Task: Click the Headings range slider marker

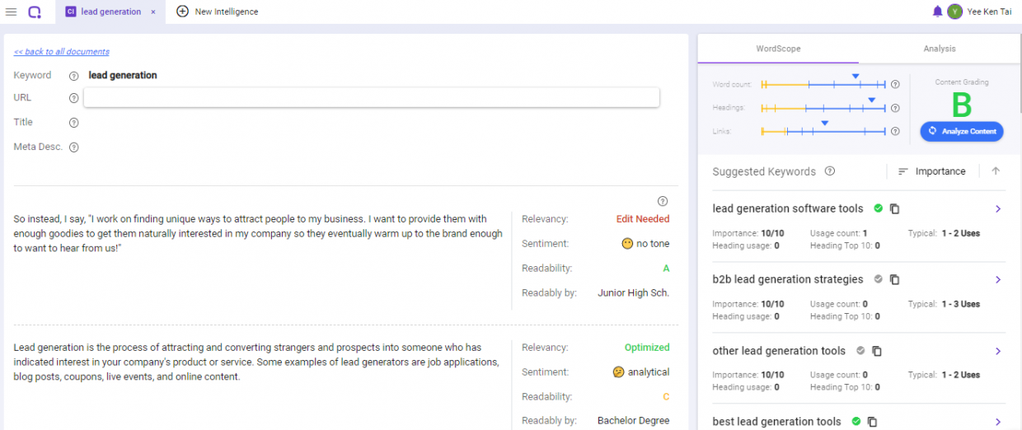Action: pyautogui.click(x=871, y=100)
